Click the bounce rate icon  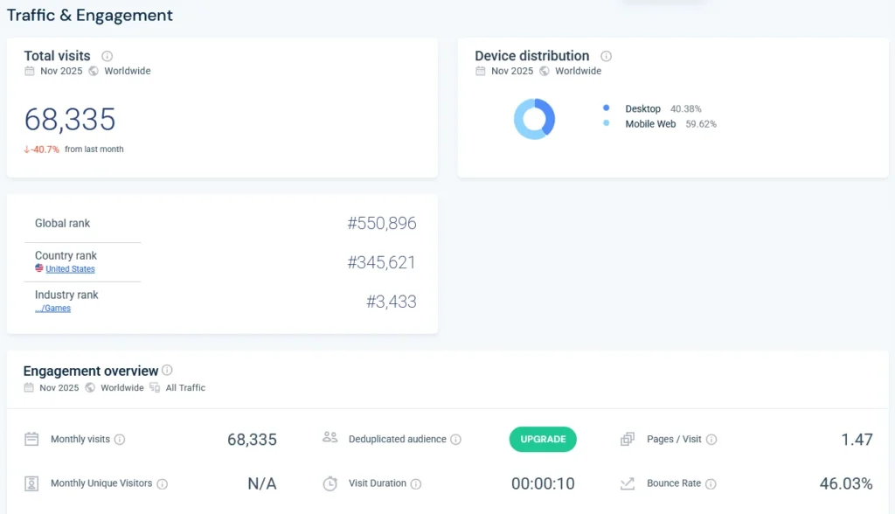[628, 483]
